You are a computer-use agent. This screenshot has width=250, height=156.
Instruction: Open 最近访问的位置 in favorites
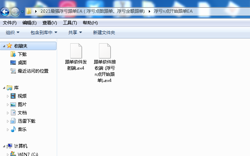click(33, 71)
